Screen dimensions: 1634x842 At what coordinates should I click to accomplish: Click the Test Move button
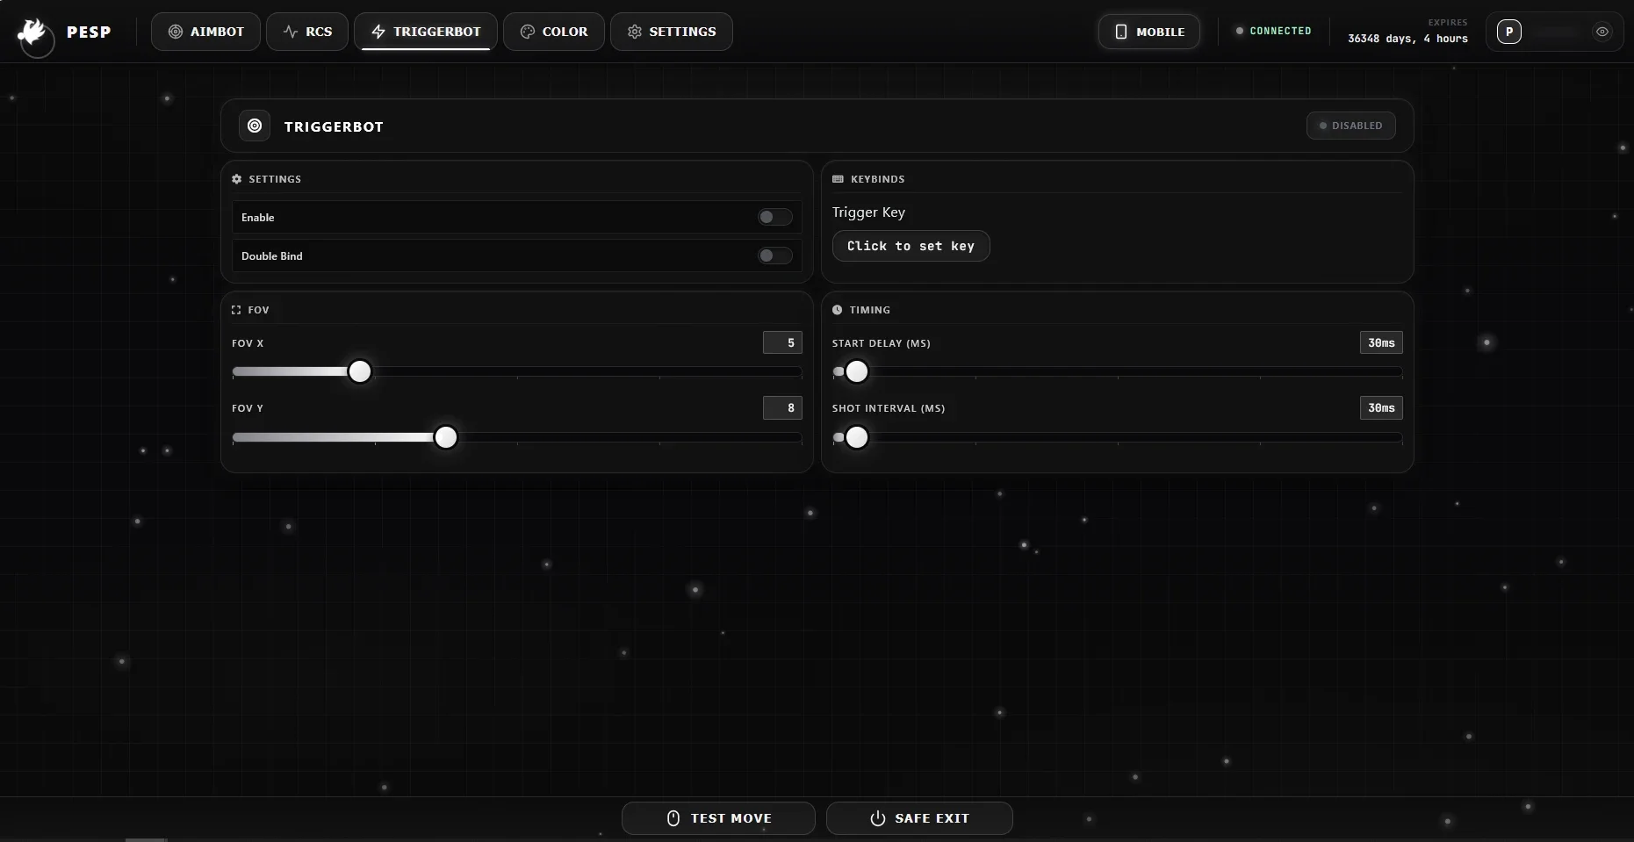click(x=718, y=818)
